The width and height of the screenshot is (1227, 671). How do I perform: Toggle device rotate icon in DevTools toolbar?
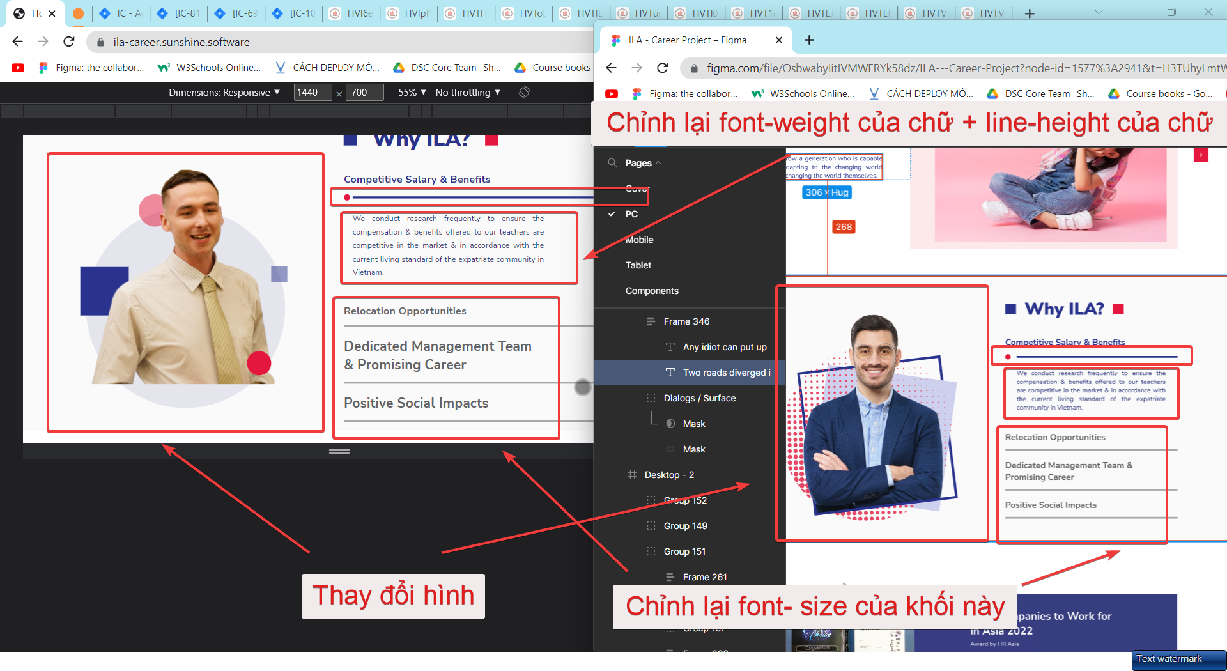524,92
